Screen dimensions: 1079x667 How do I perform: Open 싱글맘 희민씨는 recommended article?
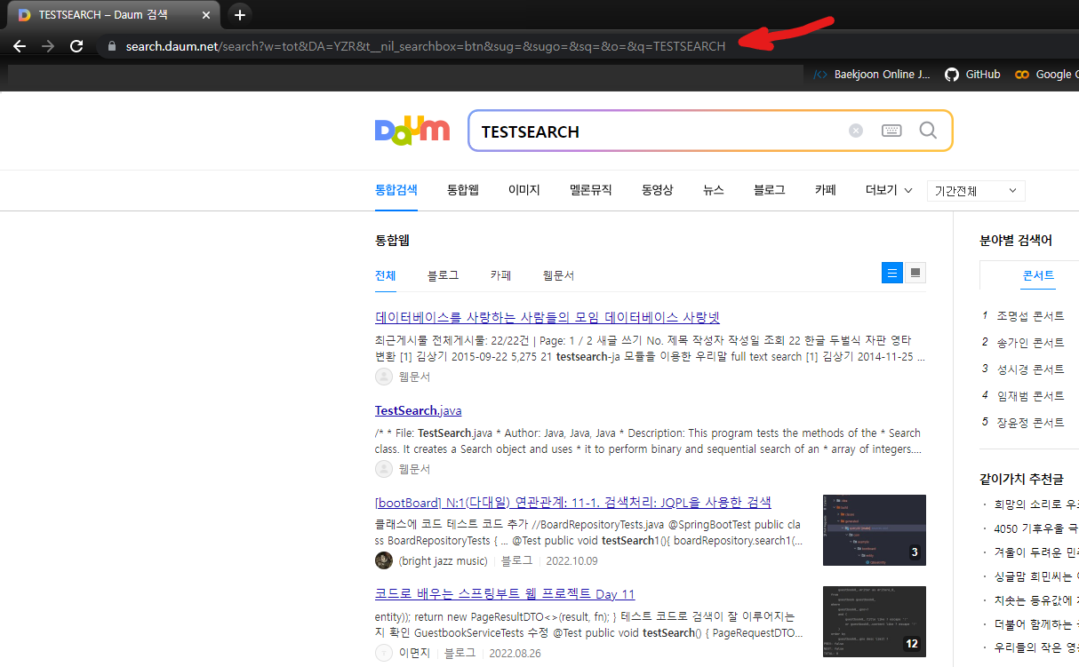[x=1036, y=576]
